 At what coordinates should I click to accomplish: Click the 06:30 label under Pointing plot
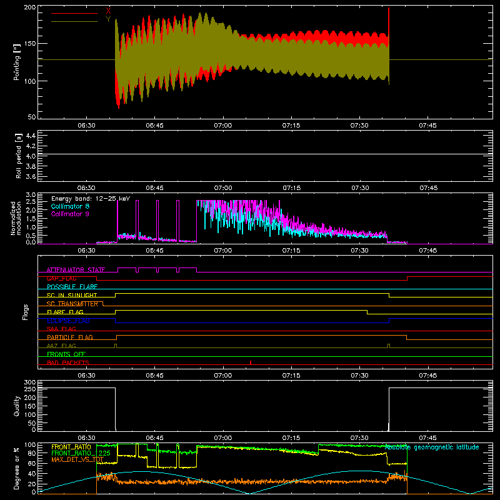coord(86,126)
